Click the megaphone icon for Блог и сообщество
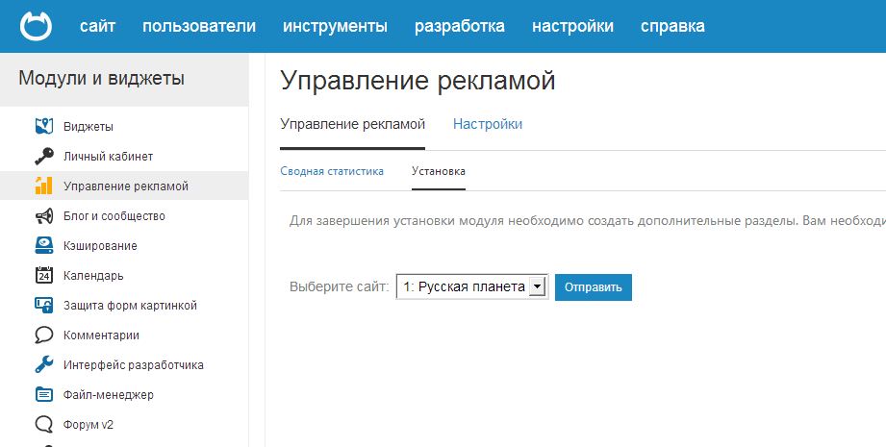The image size is (886, 447). tap(44, 215)
